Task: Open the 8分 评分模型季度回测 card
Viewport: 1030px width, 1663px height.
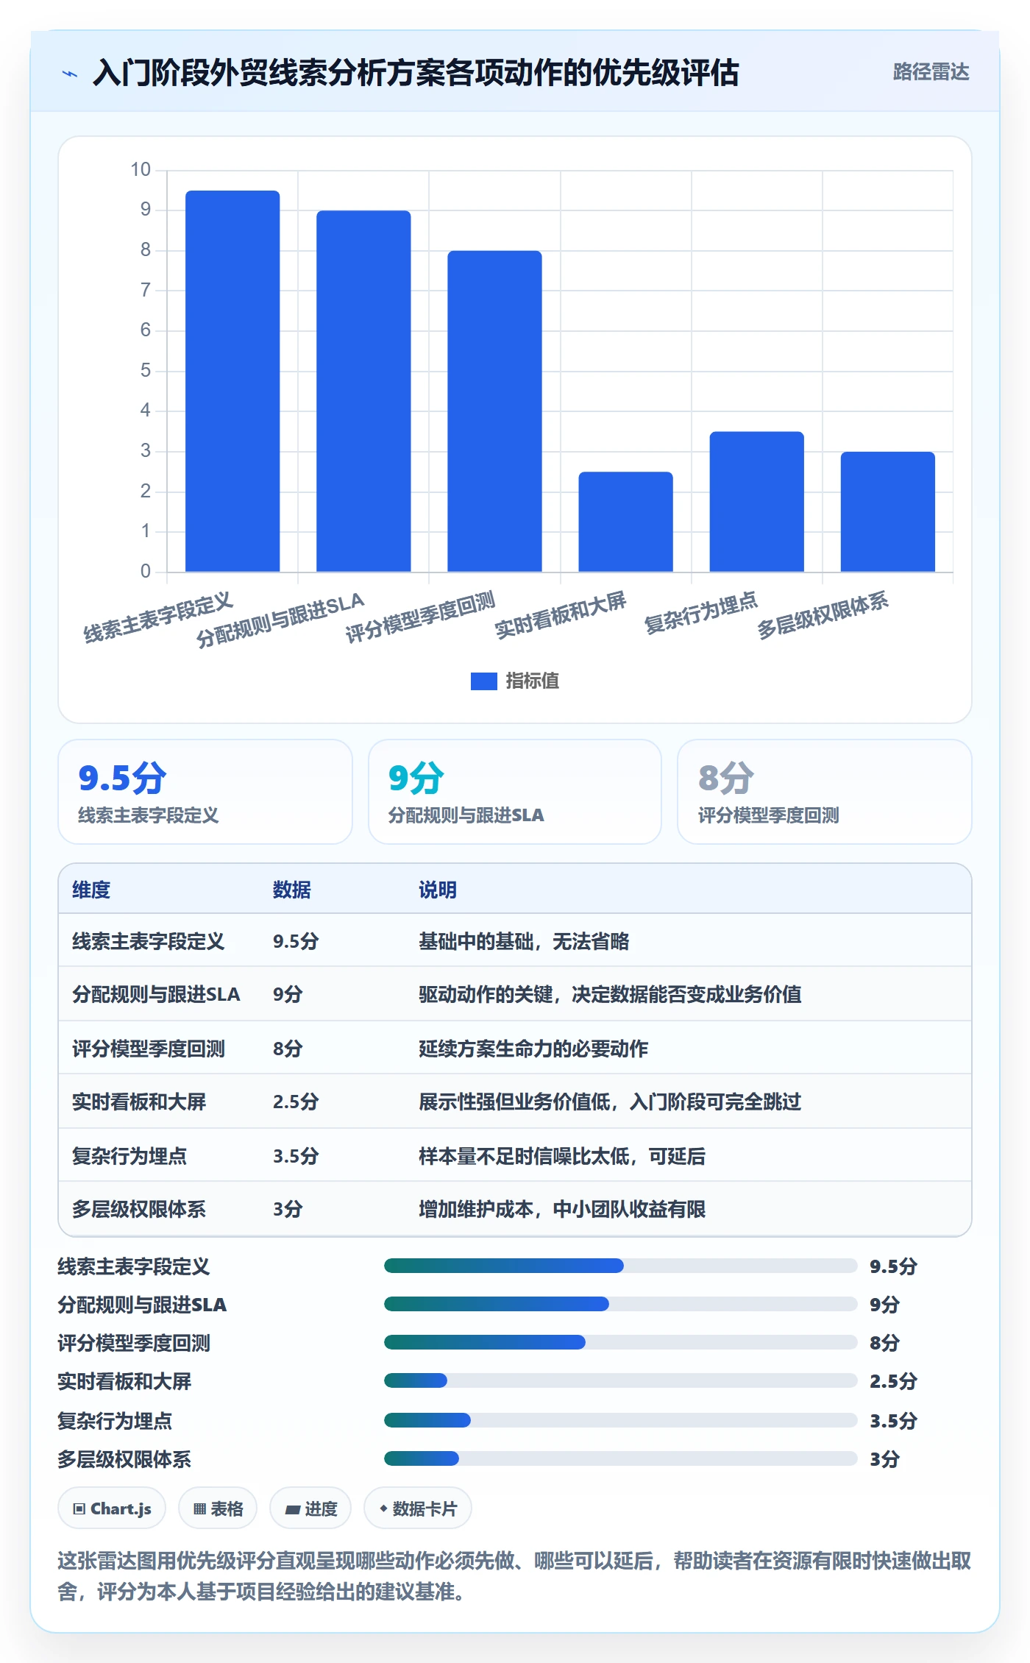Action: [824, 792]
